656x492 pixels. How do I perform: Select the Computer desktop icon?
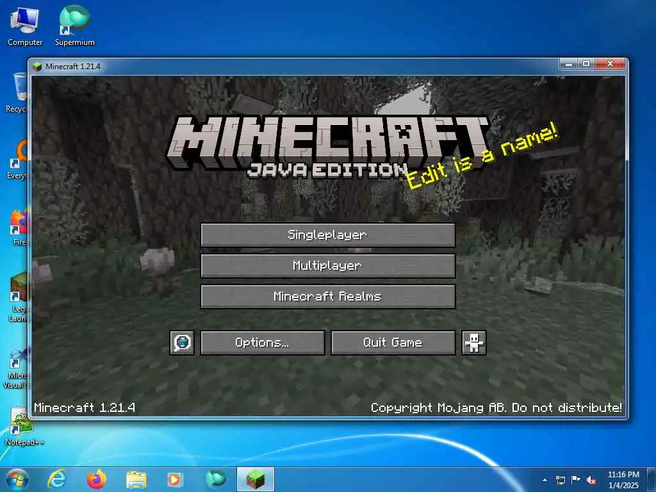[x=25, y=26]
